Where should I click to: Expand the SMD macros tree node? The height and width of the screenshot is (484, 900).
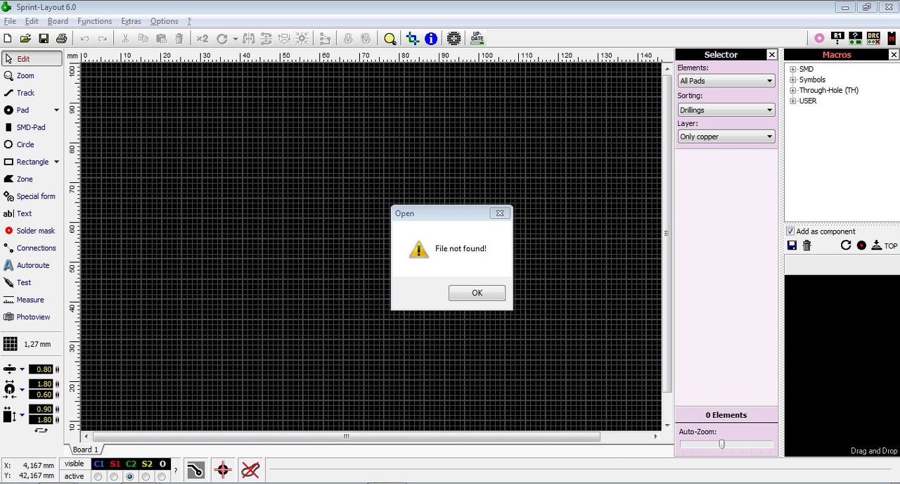793,69
